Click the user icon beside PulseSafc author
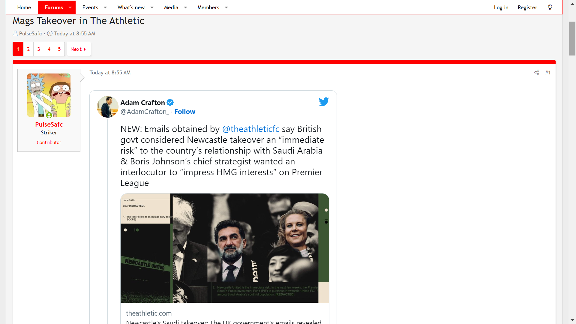Viewport: 576px width, 324px height. click(15, 34)
